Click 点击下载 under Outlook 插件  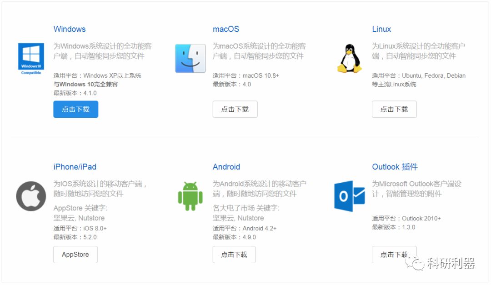(394, 255)
